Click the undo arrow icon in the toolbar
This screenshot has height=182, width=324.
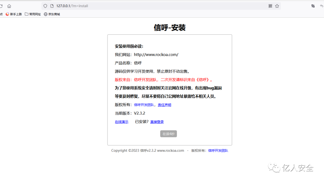click(322, 6)
